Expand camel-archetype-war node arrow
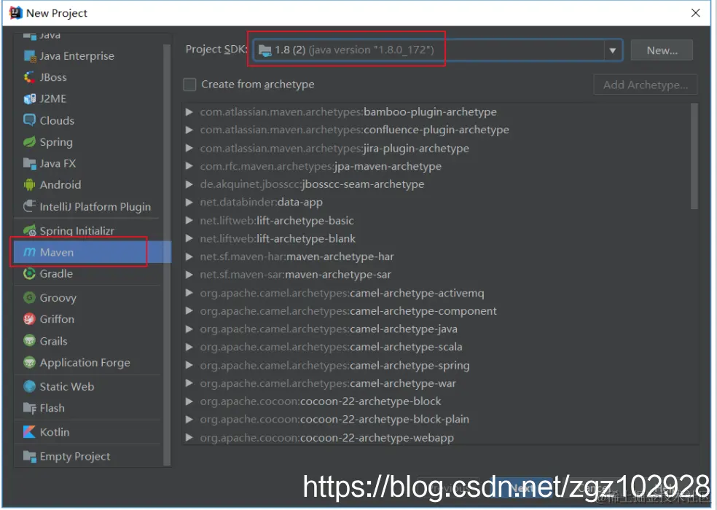 click(189, 383)
